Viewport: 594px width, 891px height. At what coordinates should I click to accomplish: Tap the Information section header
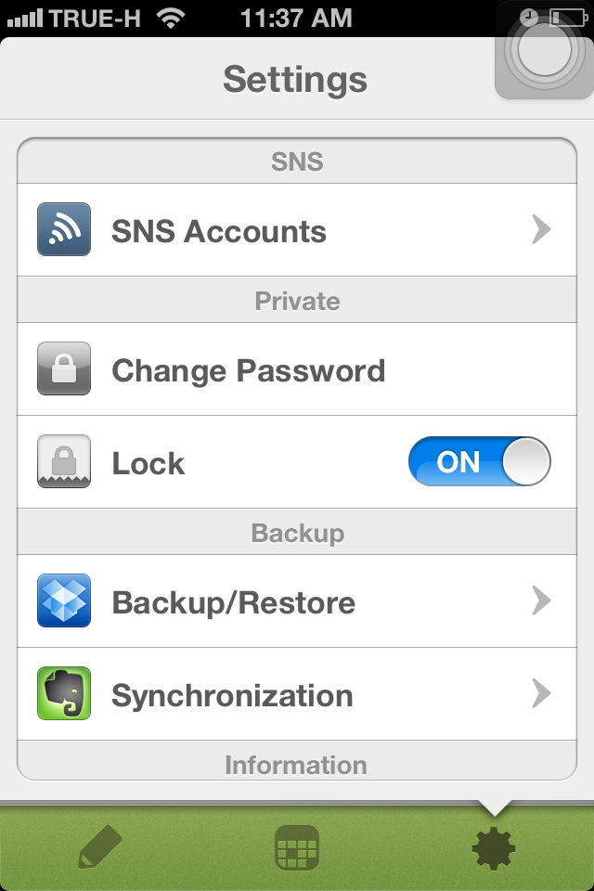pyautogui.click(x=296, y=765)
